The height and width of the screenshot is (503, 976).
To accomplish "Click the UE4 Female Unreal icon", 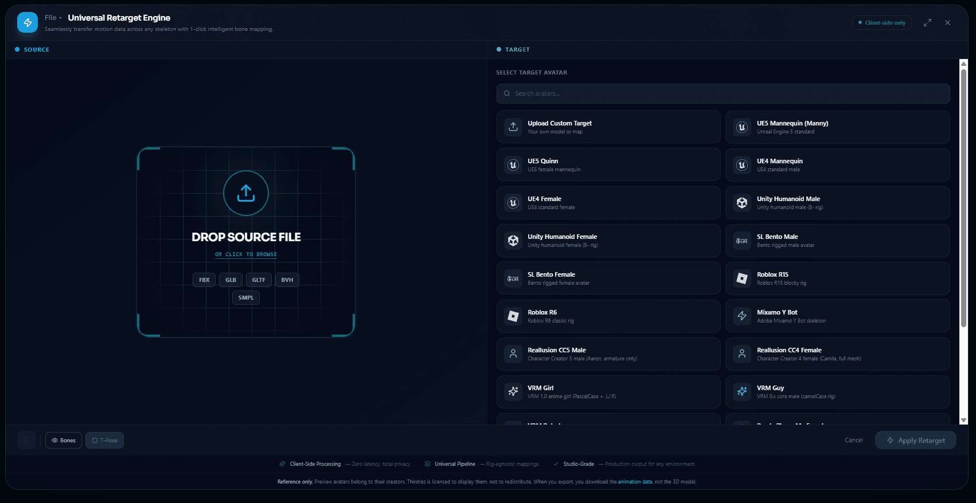I will (513, 202).
